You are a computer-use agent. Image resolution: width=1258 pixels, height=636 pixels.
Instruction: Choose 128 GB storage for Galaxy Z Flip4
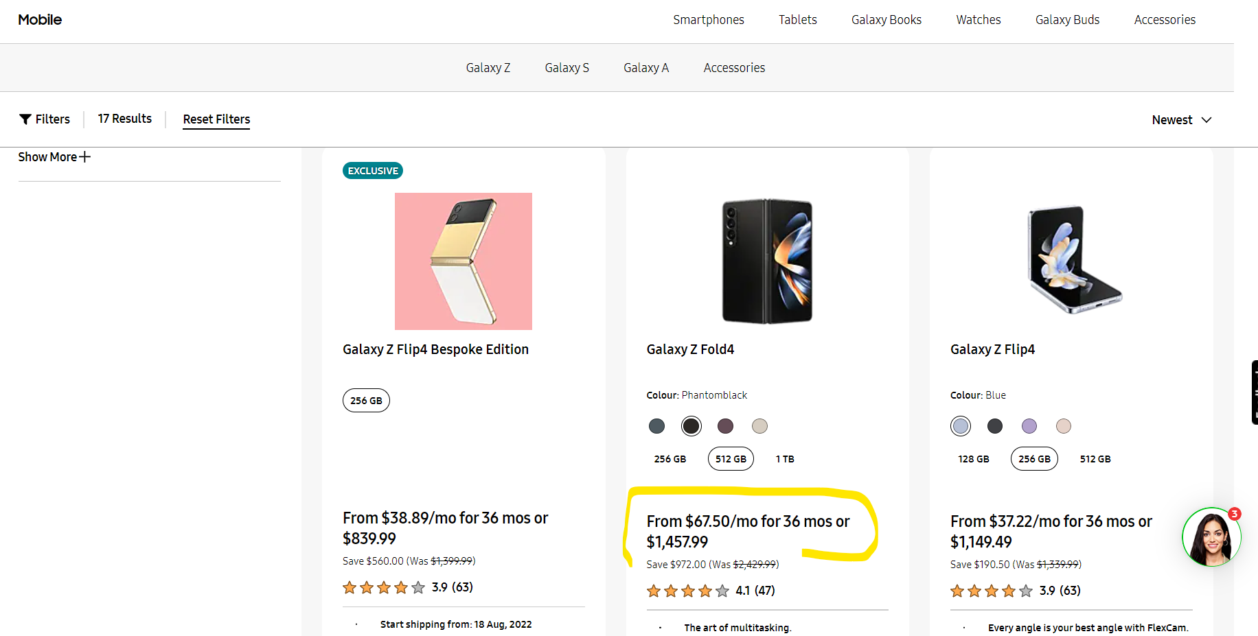pos(973,459)
